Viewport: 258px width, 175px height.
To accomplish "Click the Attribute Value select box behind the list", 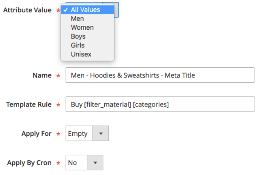I will [x=116, y=10].
